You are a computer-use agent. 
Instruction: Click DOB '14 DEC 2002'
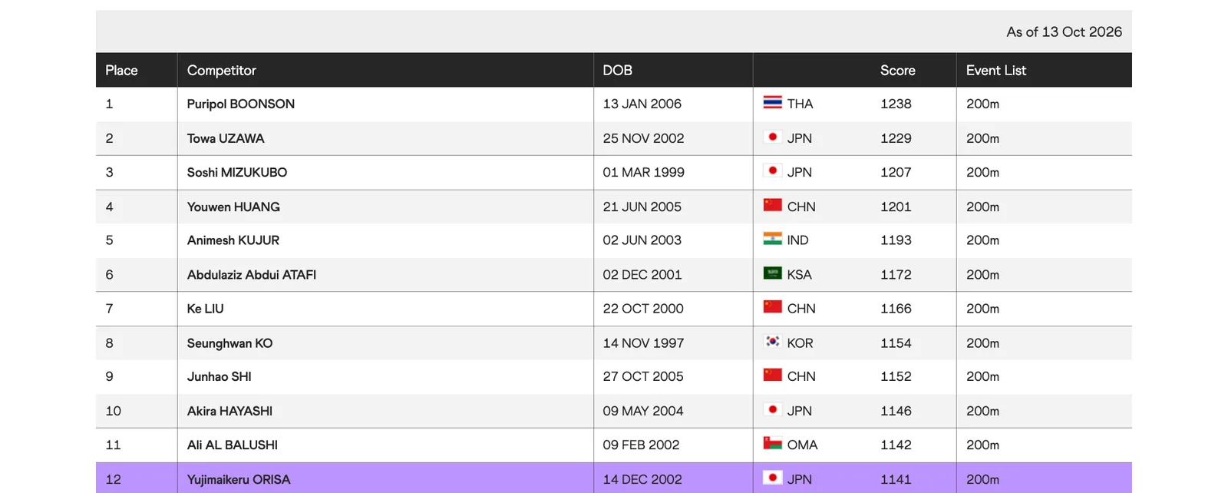pos(642,479)
